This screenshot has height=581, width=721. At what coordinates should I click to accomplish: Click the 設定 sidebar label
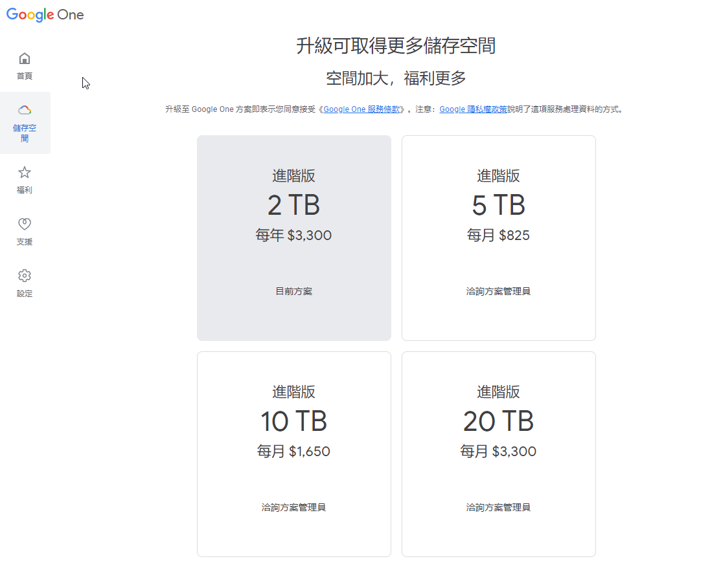tap(25, 294)
